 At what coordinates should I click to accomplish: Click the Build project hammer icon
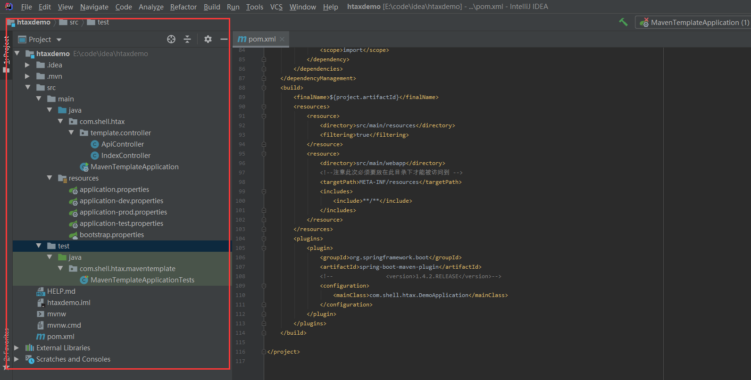(623, 22)
